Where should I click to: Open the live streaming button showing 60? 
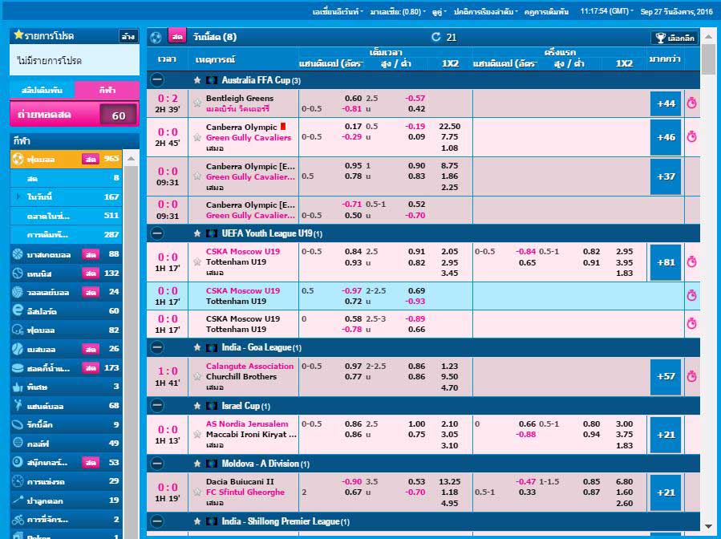tap(75, 115)
